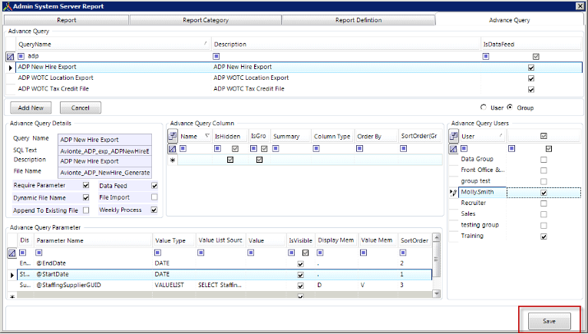Open field chooser icon in Advance Query Column grid
This screenshot has width=588, height=334.
coord(173,136)
